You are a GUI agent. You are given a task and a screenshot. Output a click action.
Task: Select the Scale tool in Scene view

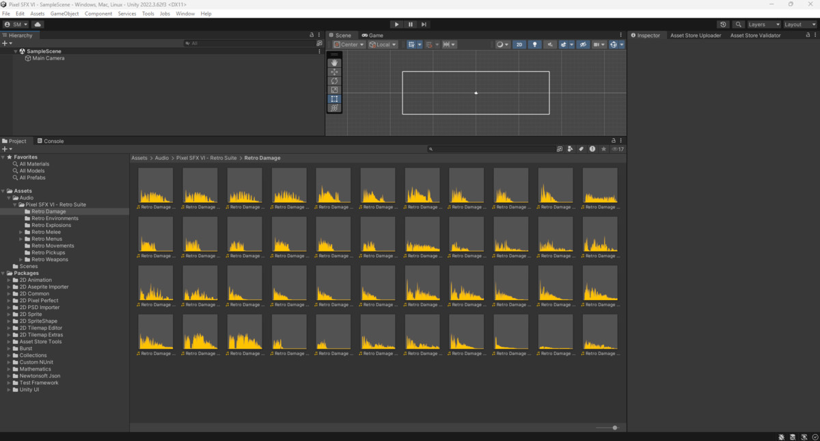pos(334,90)
